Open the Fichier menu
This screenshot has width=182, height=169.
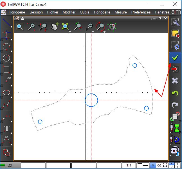point(53,12)
